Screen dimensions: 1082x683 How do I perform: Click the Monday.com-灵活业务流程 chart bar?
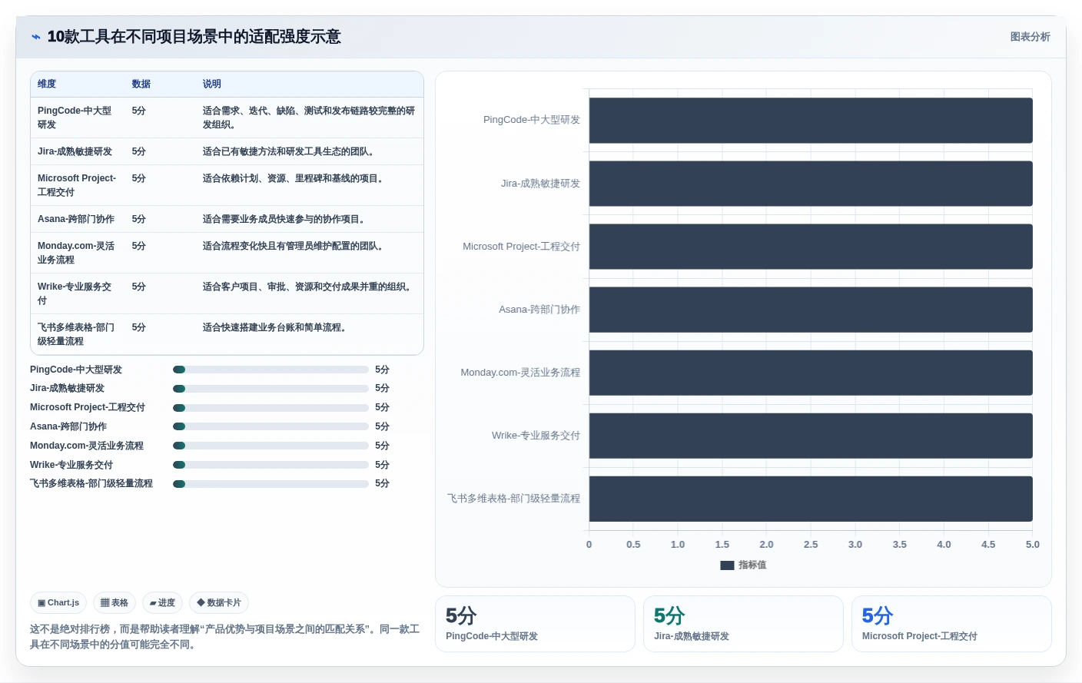point(811,373)
